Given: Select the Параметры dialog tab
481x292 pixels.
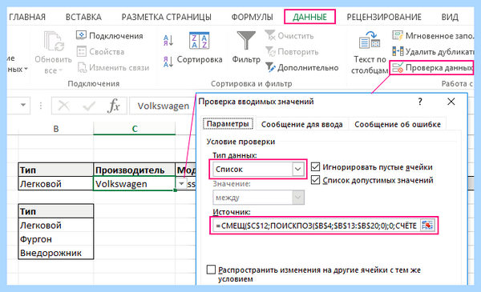Looking at the screenshot, I should pyautogui.click(x=228, y=124).
